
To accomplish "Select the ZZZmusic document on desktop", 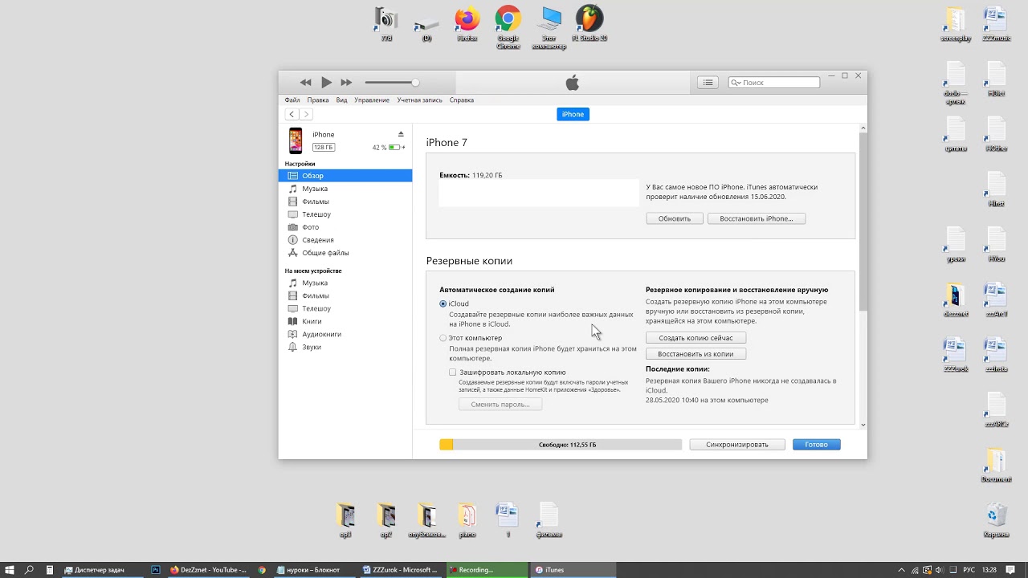I will 996,24.
